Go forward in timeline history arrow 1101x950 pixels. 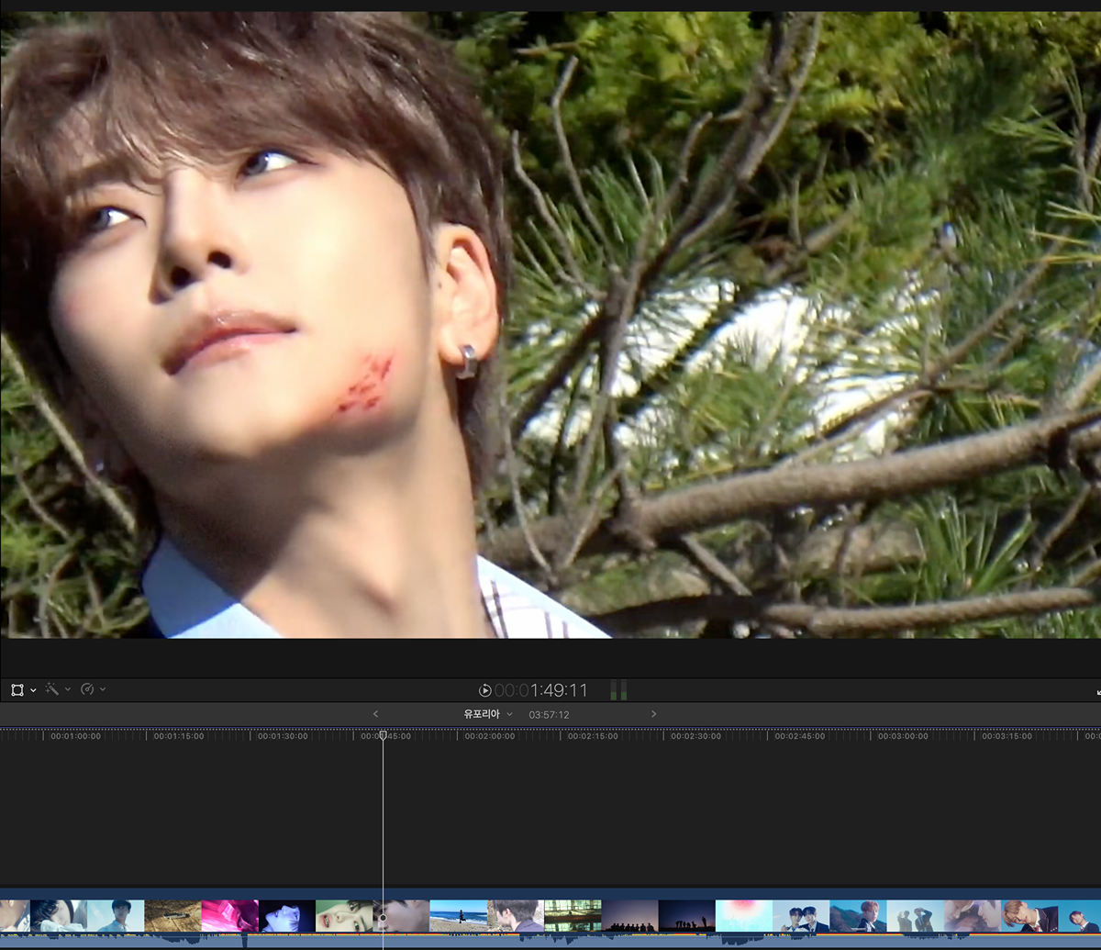coord(653,714)
